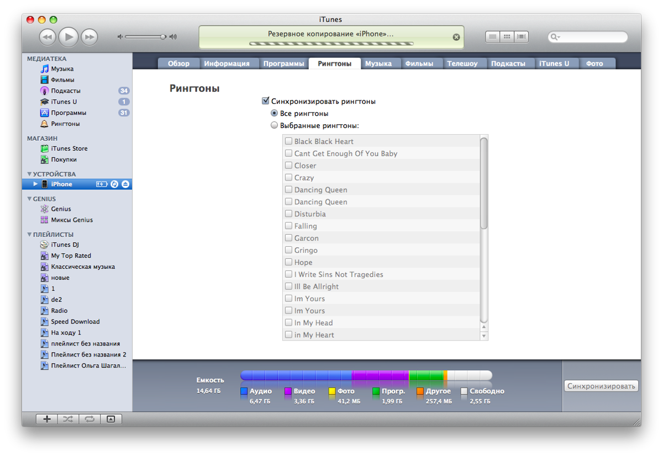Click the iTunes search field
Viewport: 663px width, 457px height.
[x=588, y=37]
